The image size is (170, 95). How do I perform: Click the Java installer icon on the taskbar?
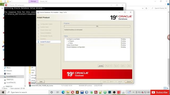tap(123, 92)
